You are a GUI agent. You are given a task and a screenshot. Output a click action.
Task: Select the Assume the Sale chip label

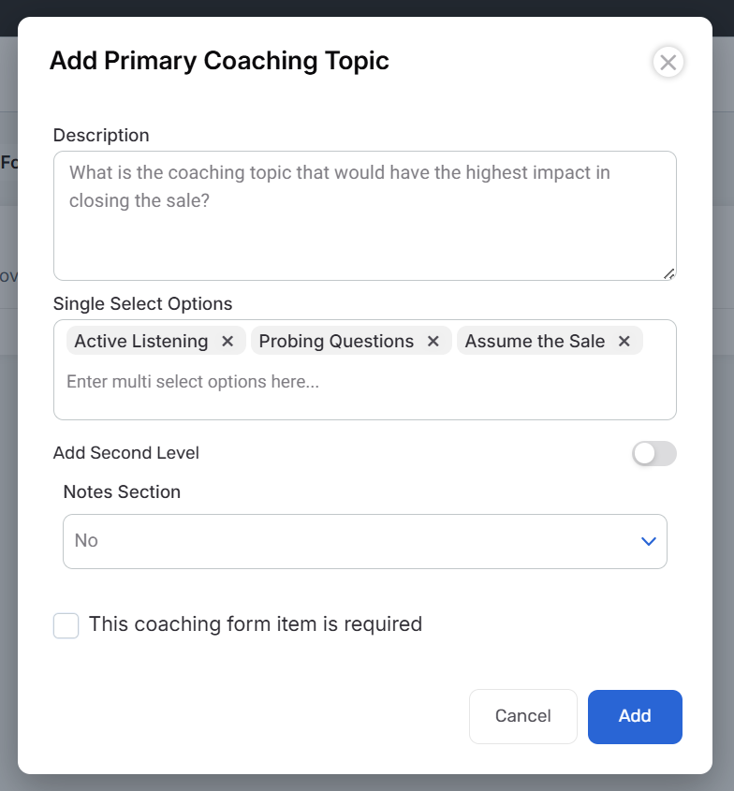click(x=535, y=342)
